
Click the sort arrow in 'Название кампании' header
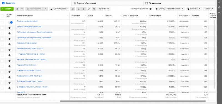tap(68, 16)
